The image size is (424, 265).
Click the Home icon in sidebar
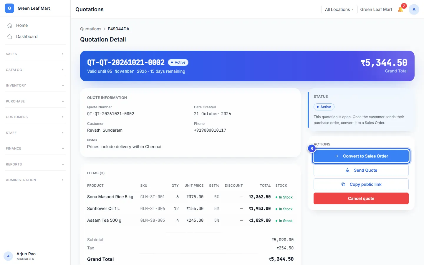(x=10, y=25)
